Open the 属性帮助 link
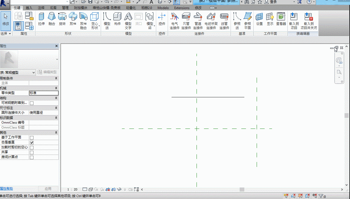Screen dimensions: 350x199 [6, 189]
